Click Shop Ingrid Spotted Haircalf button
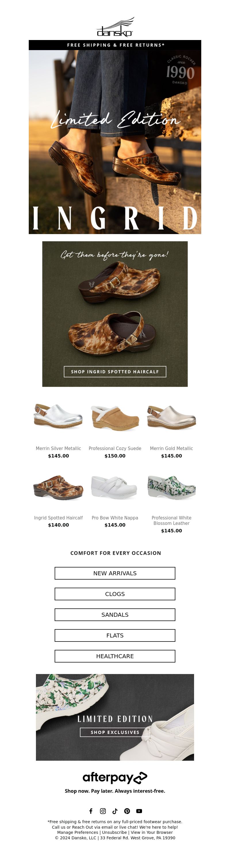230x856 pixels. tap(115, 371)
